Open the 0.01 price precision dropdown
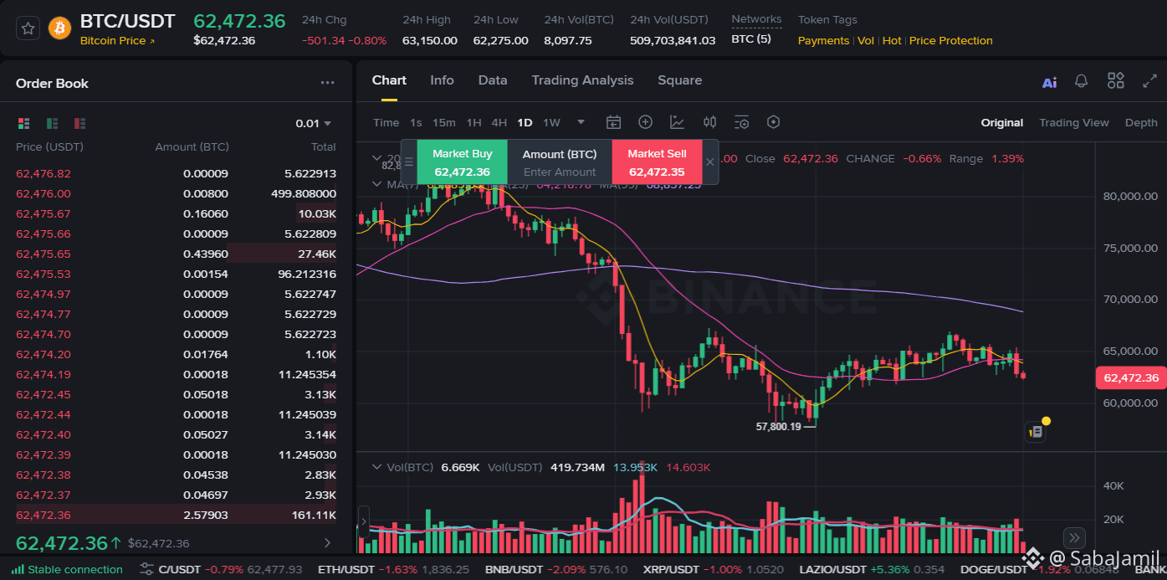Viewport: 1167px width, 580px height. (314, 123)
